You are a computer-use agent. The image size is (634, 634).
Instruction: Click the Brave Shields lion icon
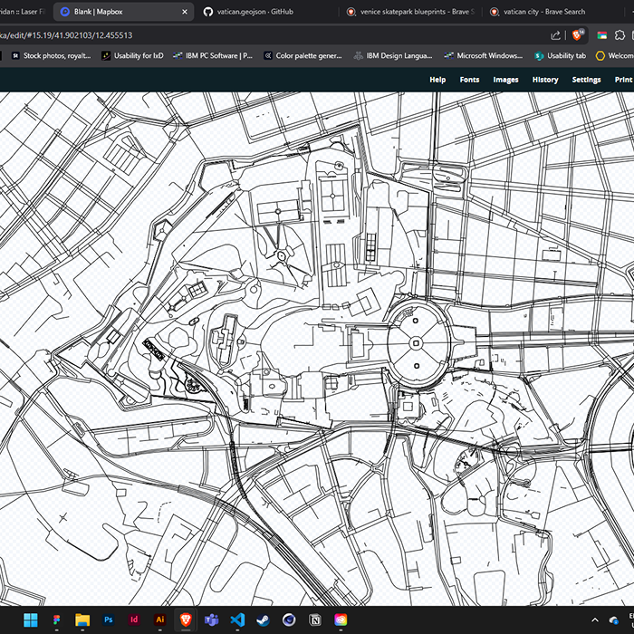click(x=578, y=35)
